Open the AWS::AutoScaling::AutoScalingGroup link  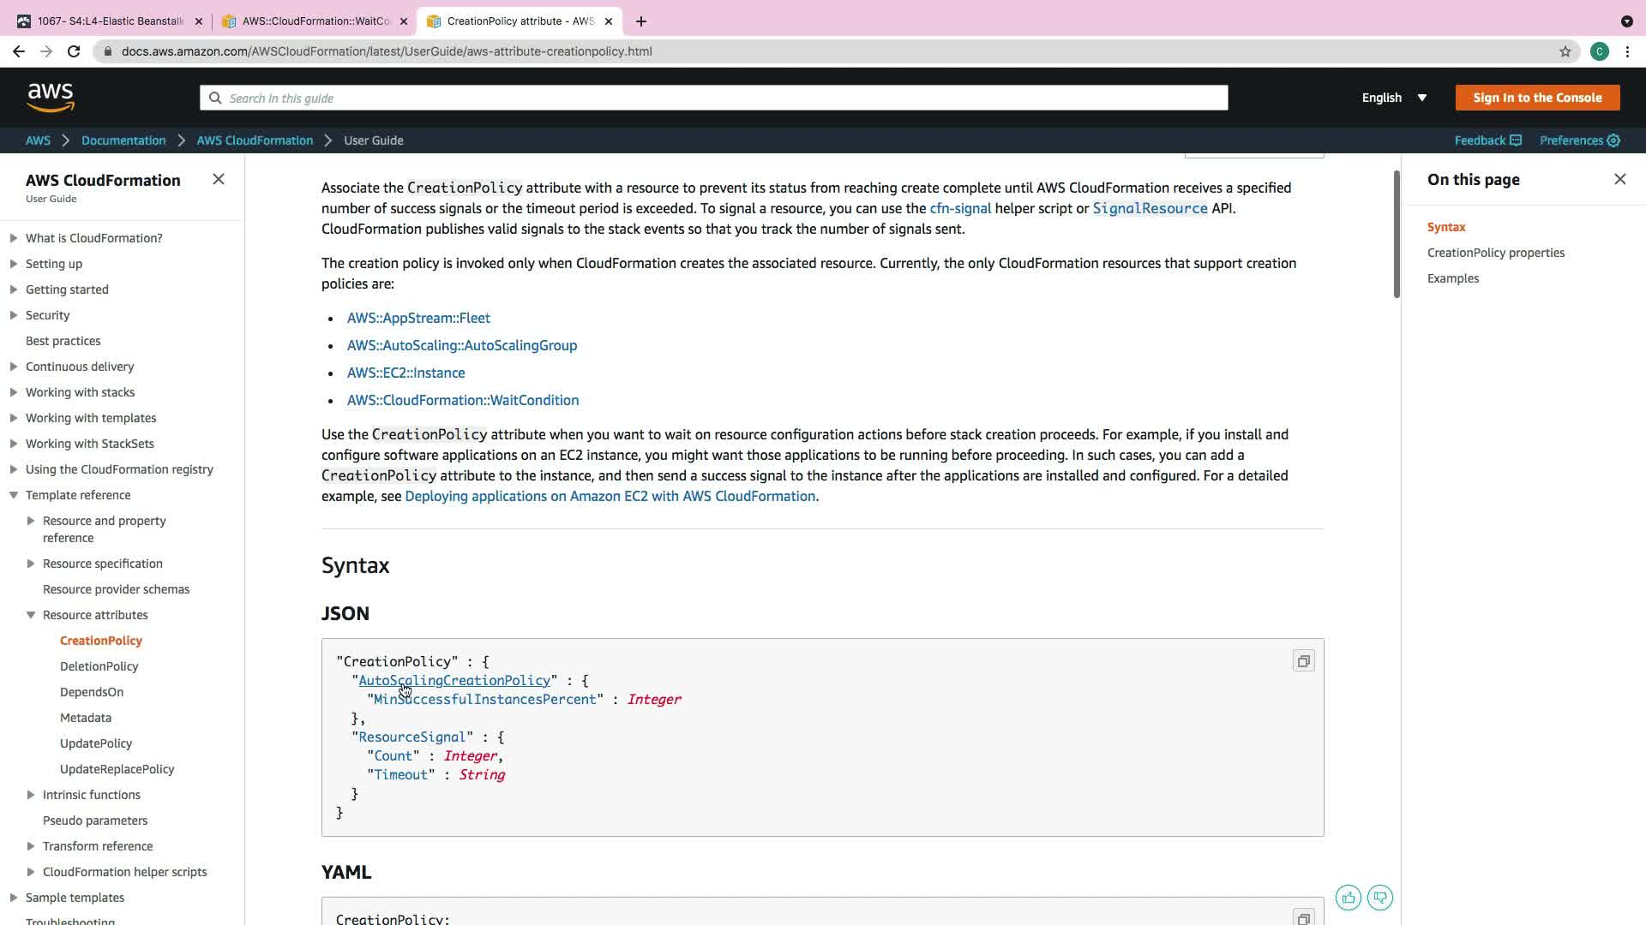pos(461,345)
